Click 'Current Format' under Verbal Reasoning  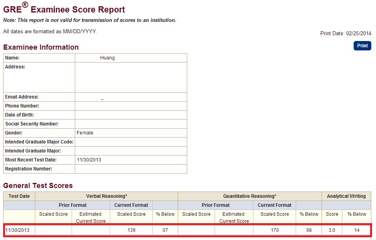[x=131, y=205]
